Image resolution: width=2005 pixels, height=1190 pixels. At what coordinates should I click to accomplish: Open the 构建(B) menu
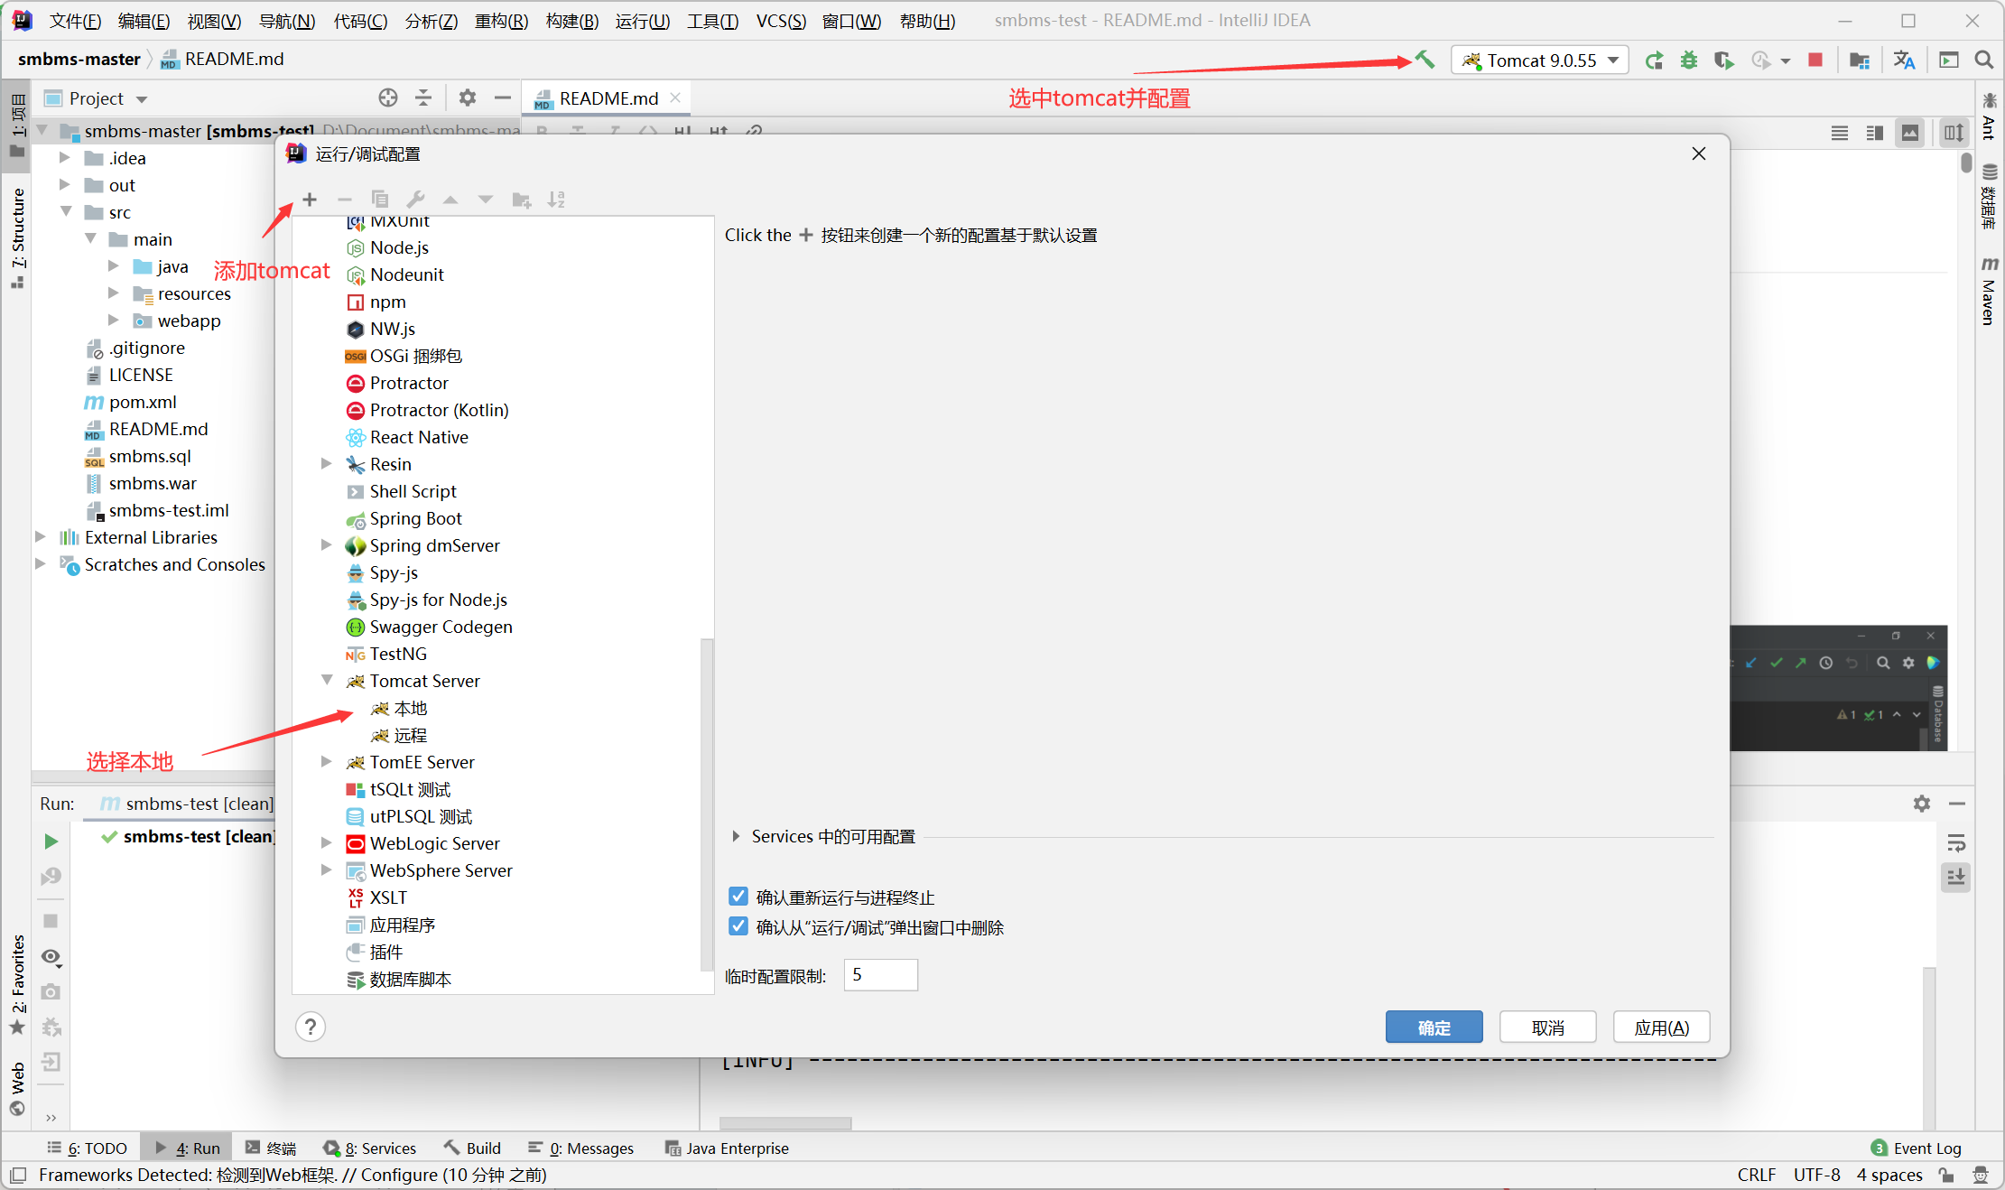(571, 21)
